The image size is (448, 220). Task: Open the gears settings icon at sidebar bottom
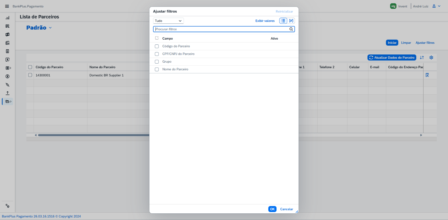pos(8,206)
